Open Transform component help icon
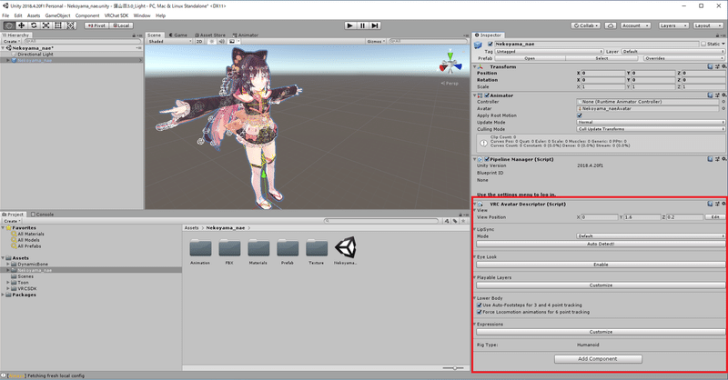 pyautogui.click(x=710, y=66)
